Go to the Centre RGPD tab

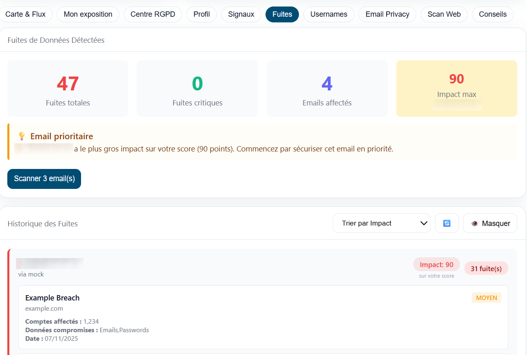tap(153, 14)
